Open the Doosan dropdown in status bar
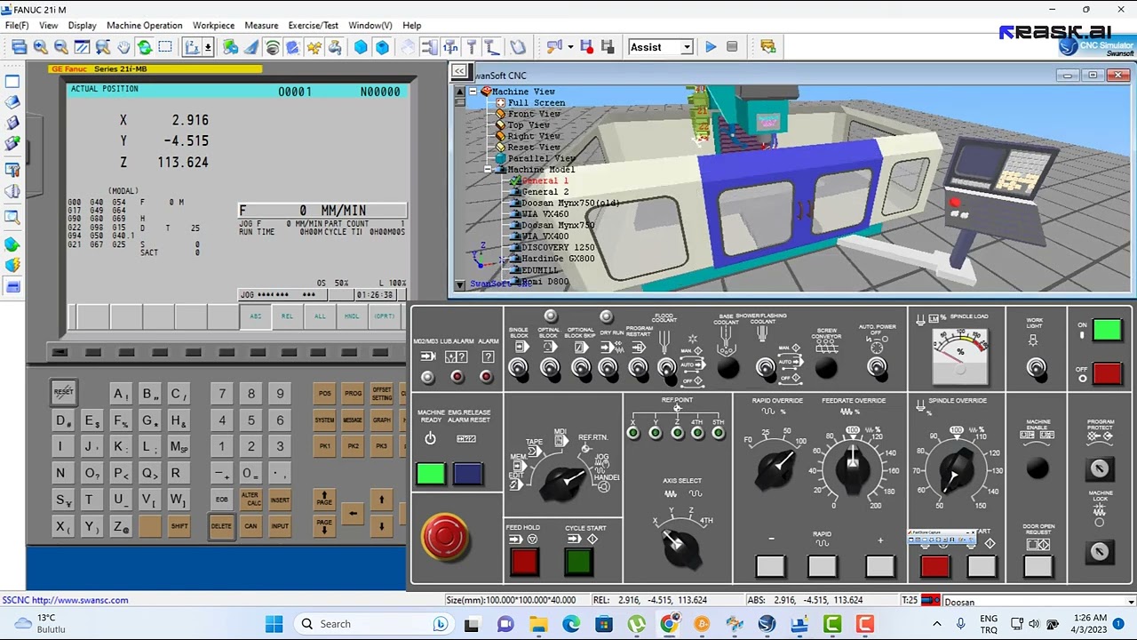 coord(1131,602)
